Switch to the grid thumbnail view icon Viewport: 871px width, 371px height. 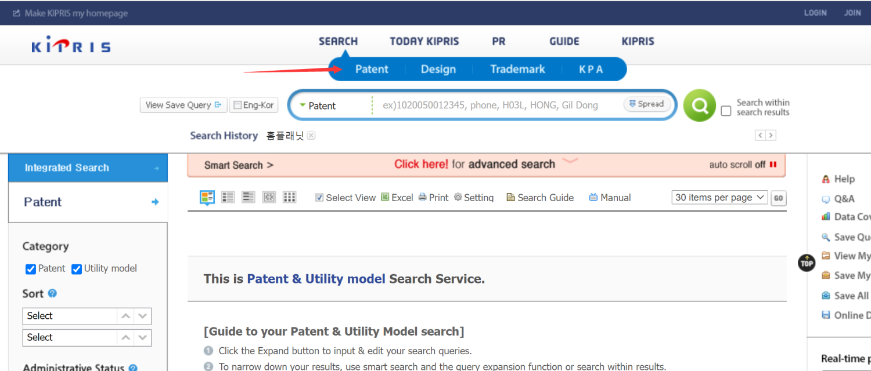click(289, 197)
